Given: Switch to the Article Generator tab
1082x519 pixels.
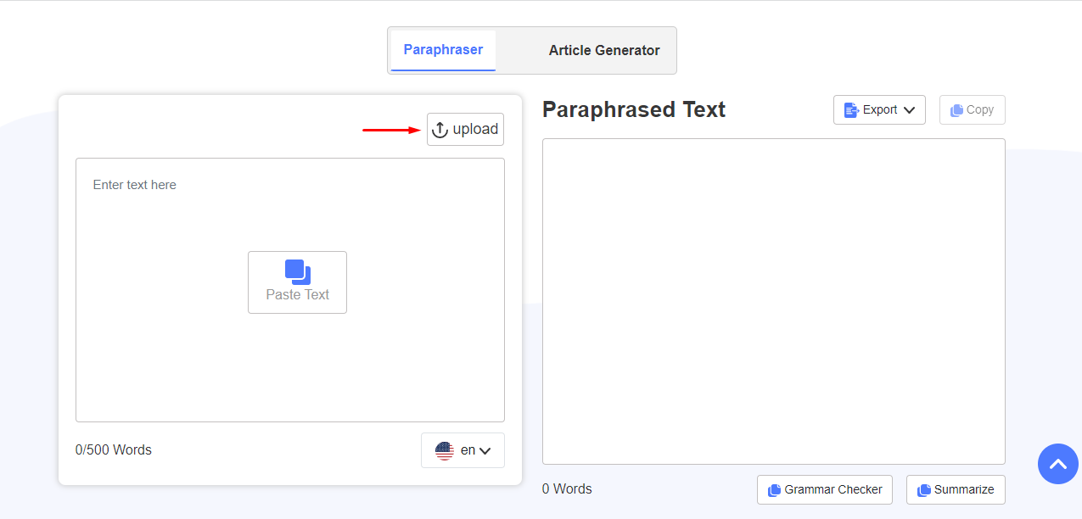Looking at the screenshot, I should (x=603, y=51).
